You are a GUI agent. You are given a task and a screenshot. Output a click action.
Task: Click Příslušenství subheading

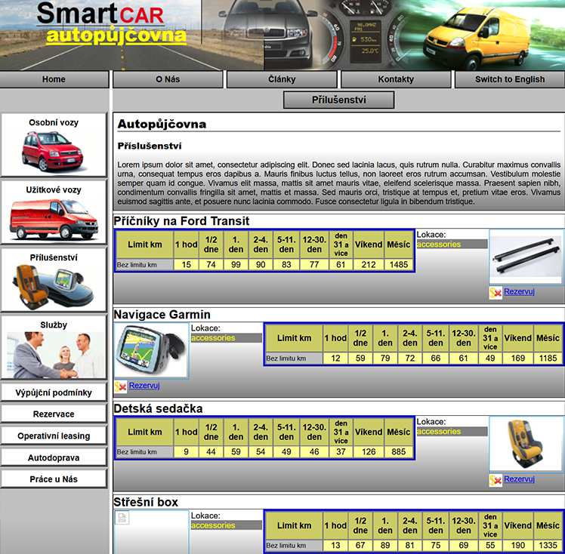[x=150, y=146]
